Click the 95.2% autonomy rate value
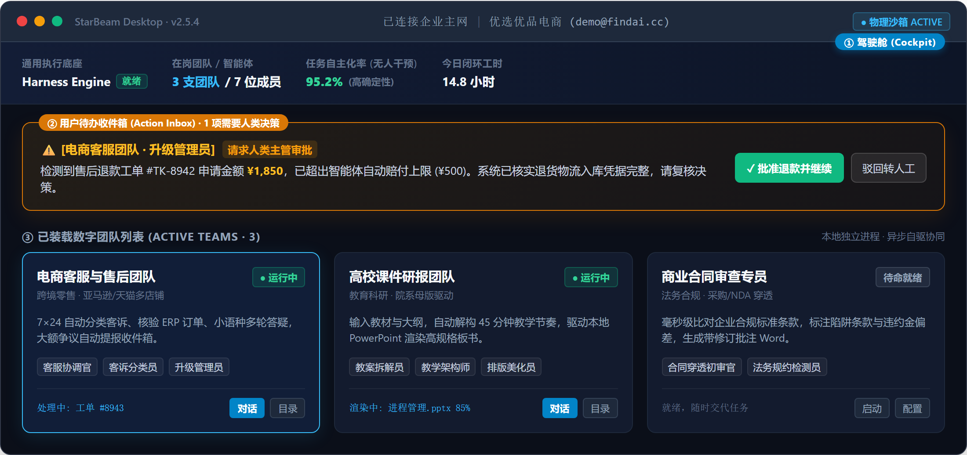Screen dimensions: 967x455 [324, 82]
